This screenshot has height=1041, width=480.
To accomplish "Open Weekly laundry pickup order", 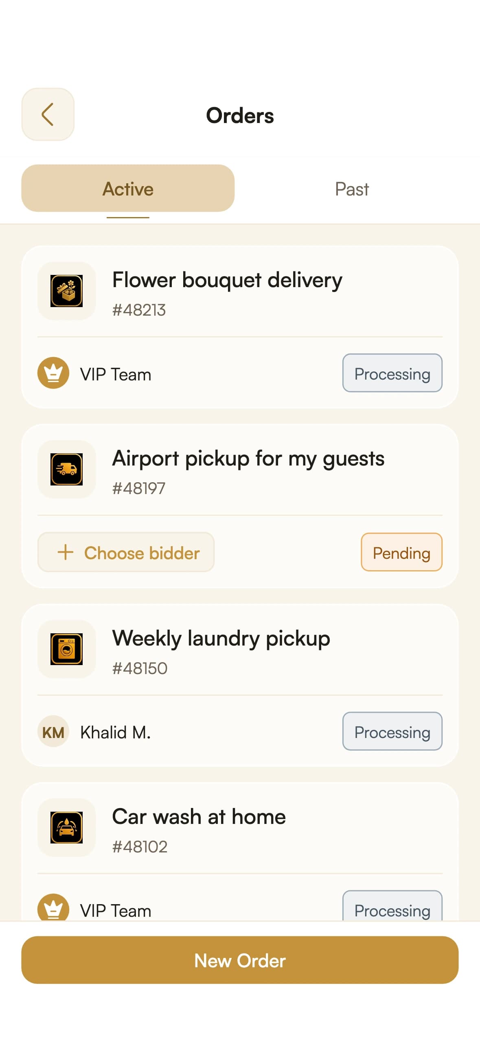I will pos(221,639).
